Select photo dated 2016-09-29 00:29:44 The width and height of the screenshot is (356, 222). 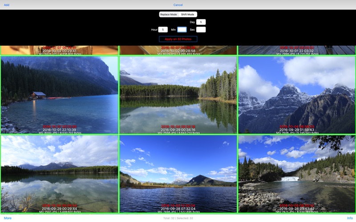60,174
